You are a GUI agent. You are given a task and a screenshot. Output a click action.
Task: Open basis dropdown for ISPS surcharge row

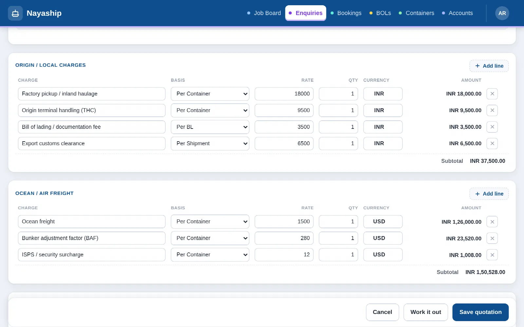click(x=210, y=255)
